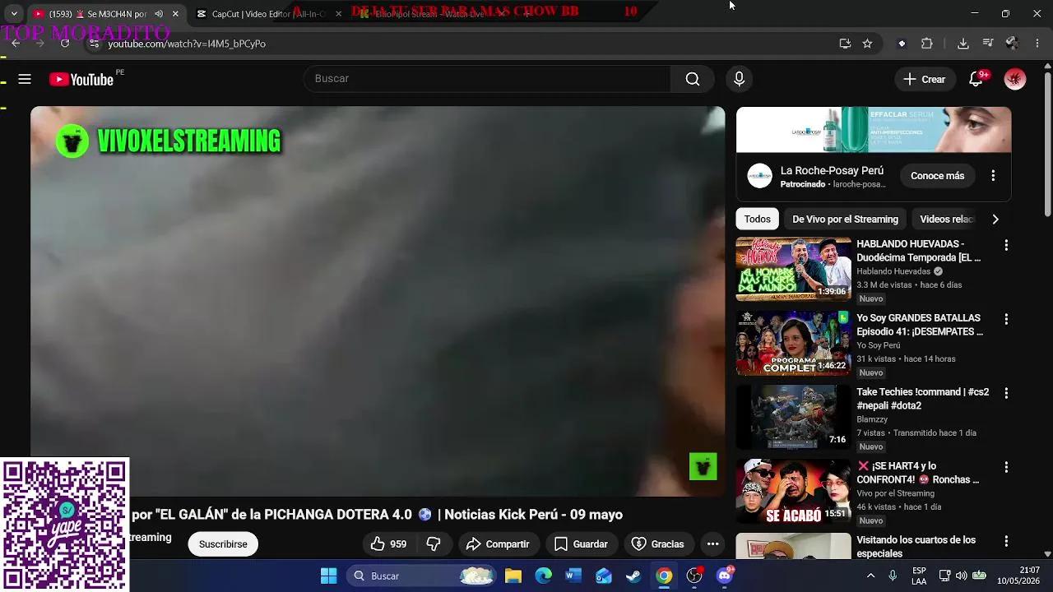1053x592 pixels.
Task: Open the account avatar menu
Action: (x=1015, y=79)
